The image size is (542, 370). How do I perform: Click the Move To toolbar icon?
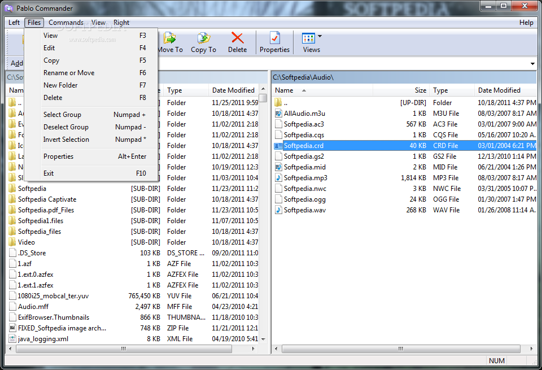(x=170, y=38)
